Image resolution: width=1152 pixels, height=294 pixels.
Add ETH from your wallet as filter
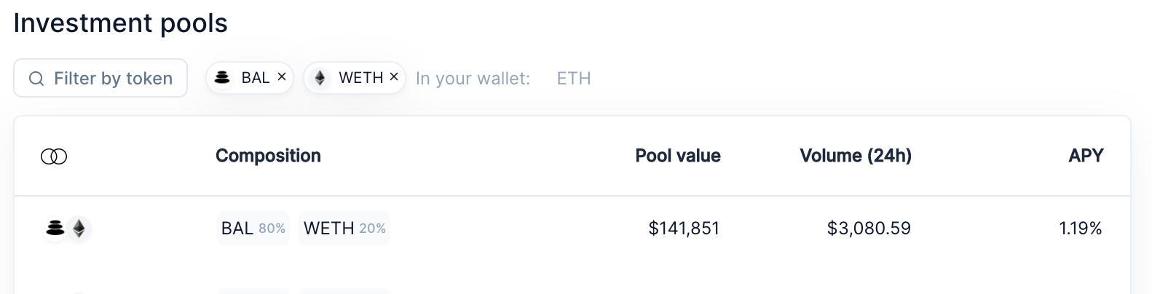coord(574,79)
